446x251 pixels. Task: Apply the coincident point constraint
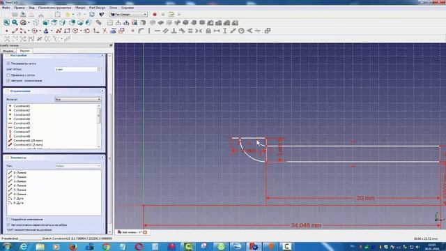[132, 31]
